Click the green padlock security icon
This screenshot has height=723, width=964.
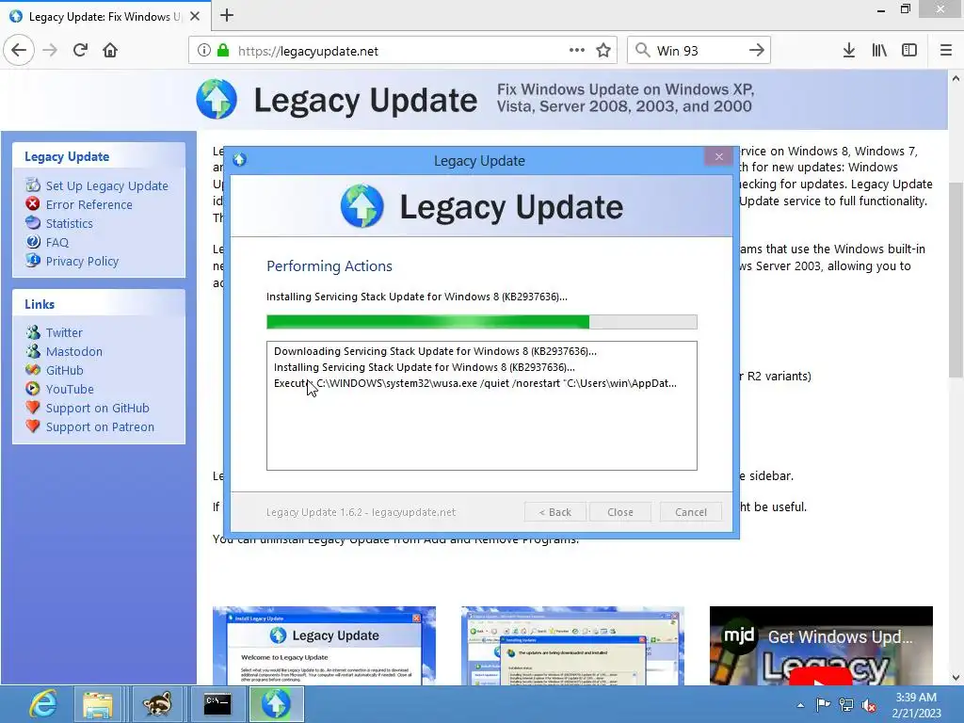coord(223,51)
